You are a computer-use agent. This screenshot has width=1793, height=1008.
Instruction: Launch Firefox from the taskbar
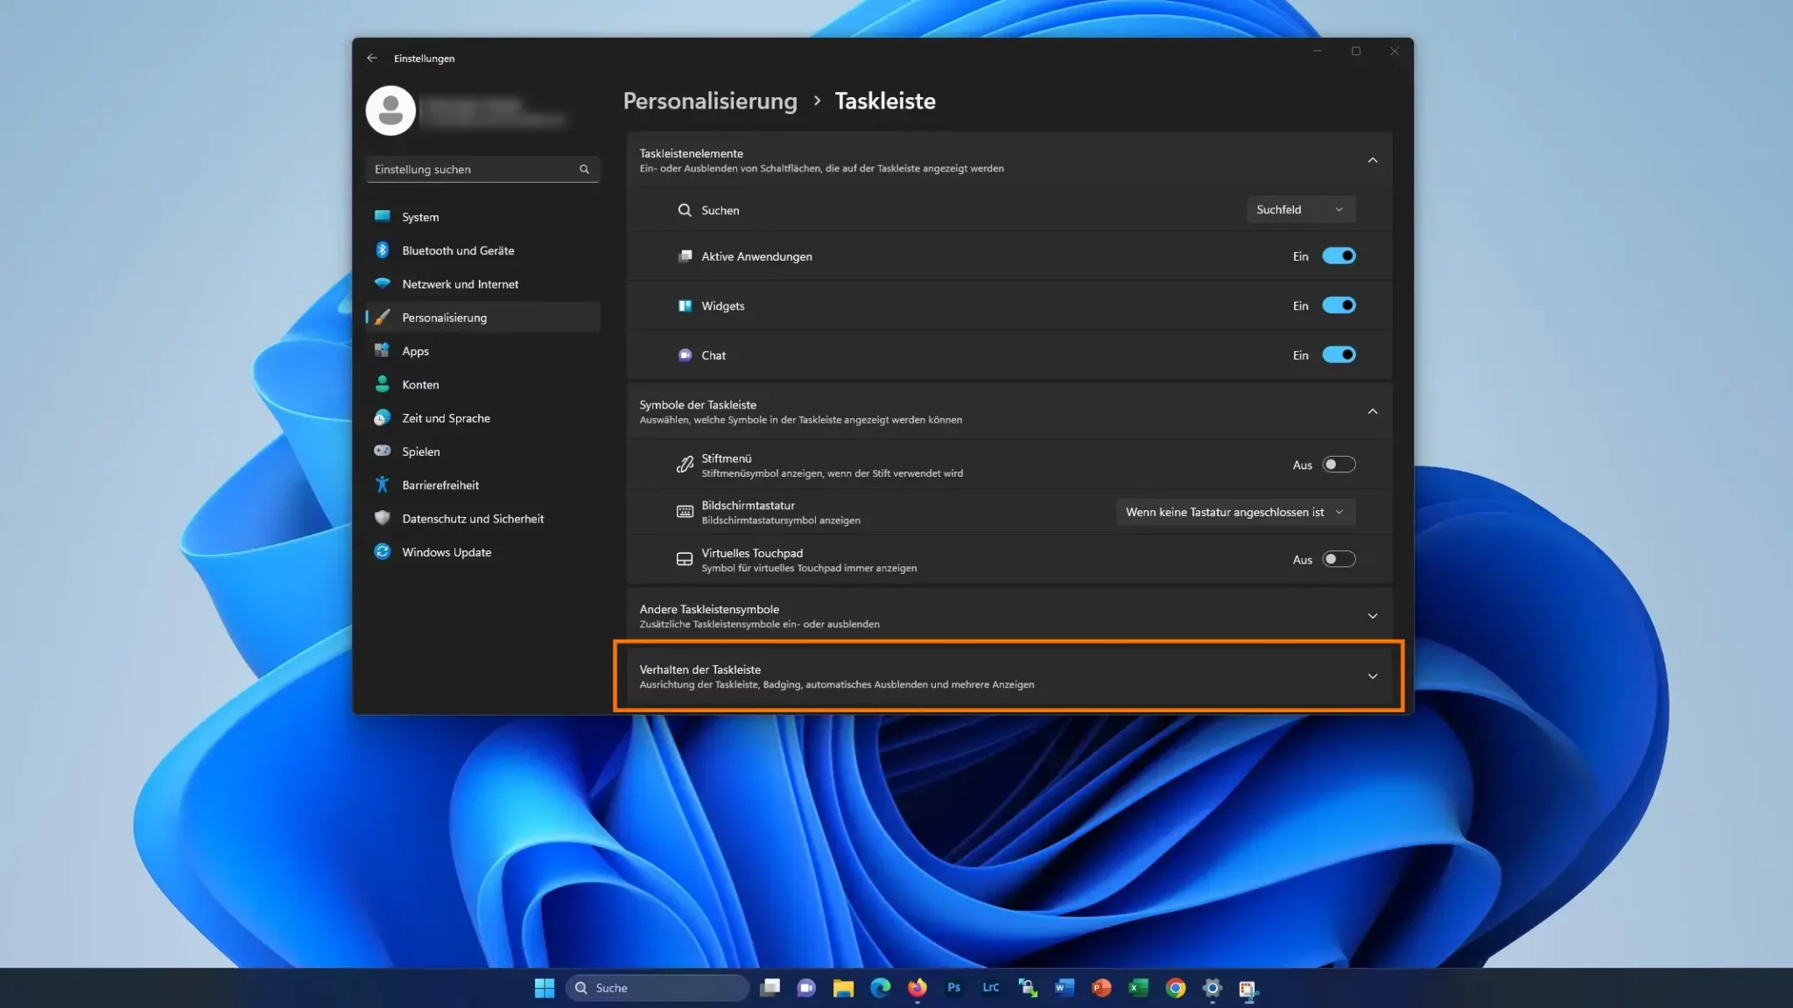(918, 988)
